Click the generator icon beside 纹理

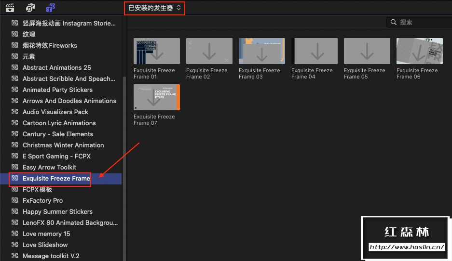14,34
